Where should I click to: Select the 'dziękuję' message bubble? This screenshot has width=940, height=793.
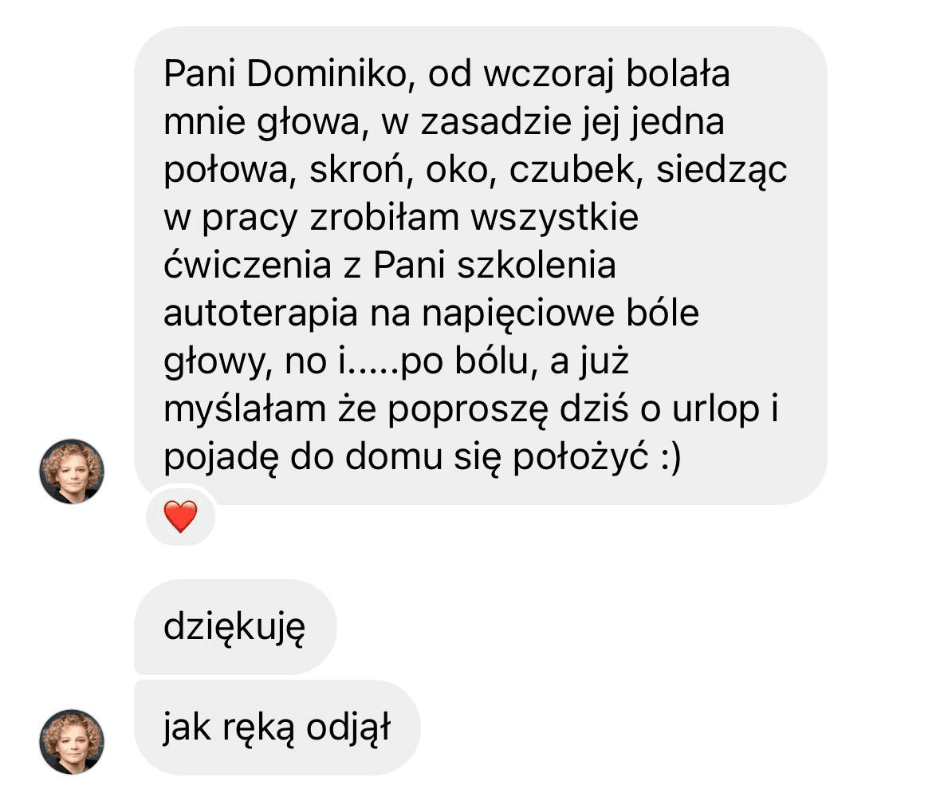235,627
